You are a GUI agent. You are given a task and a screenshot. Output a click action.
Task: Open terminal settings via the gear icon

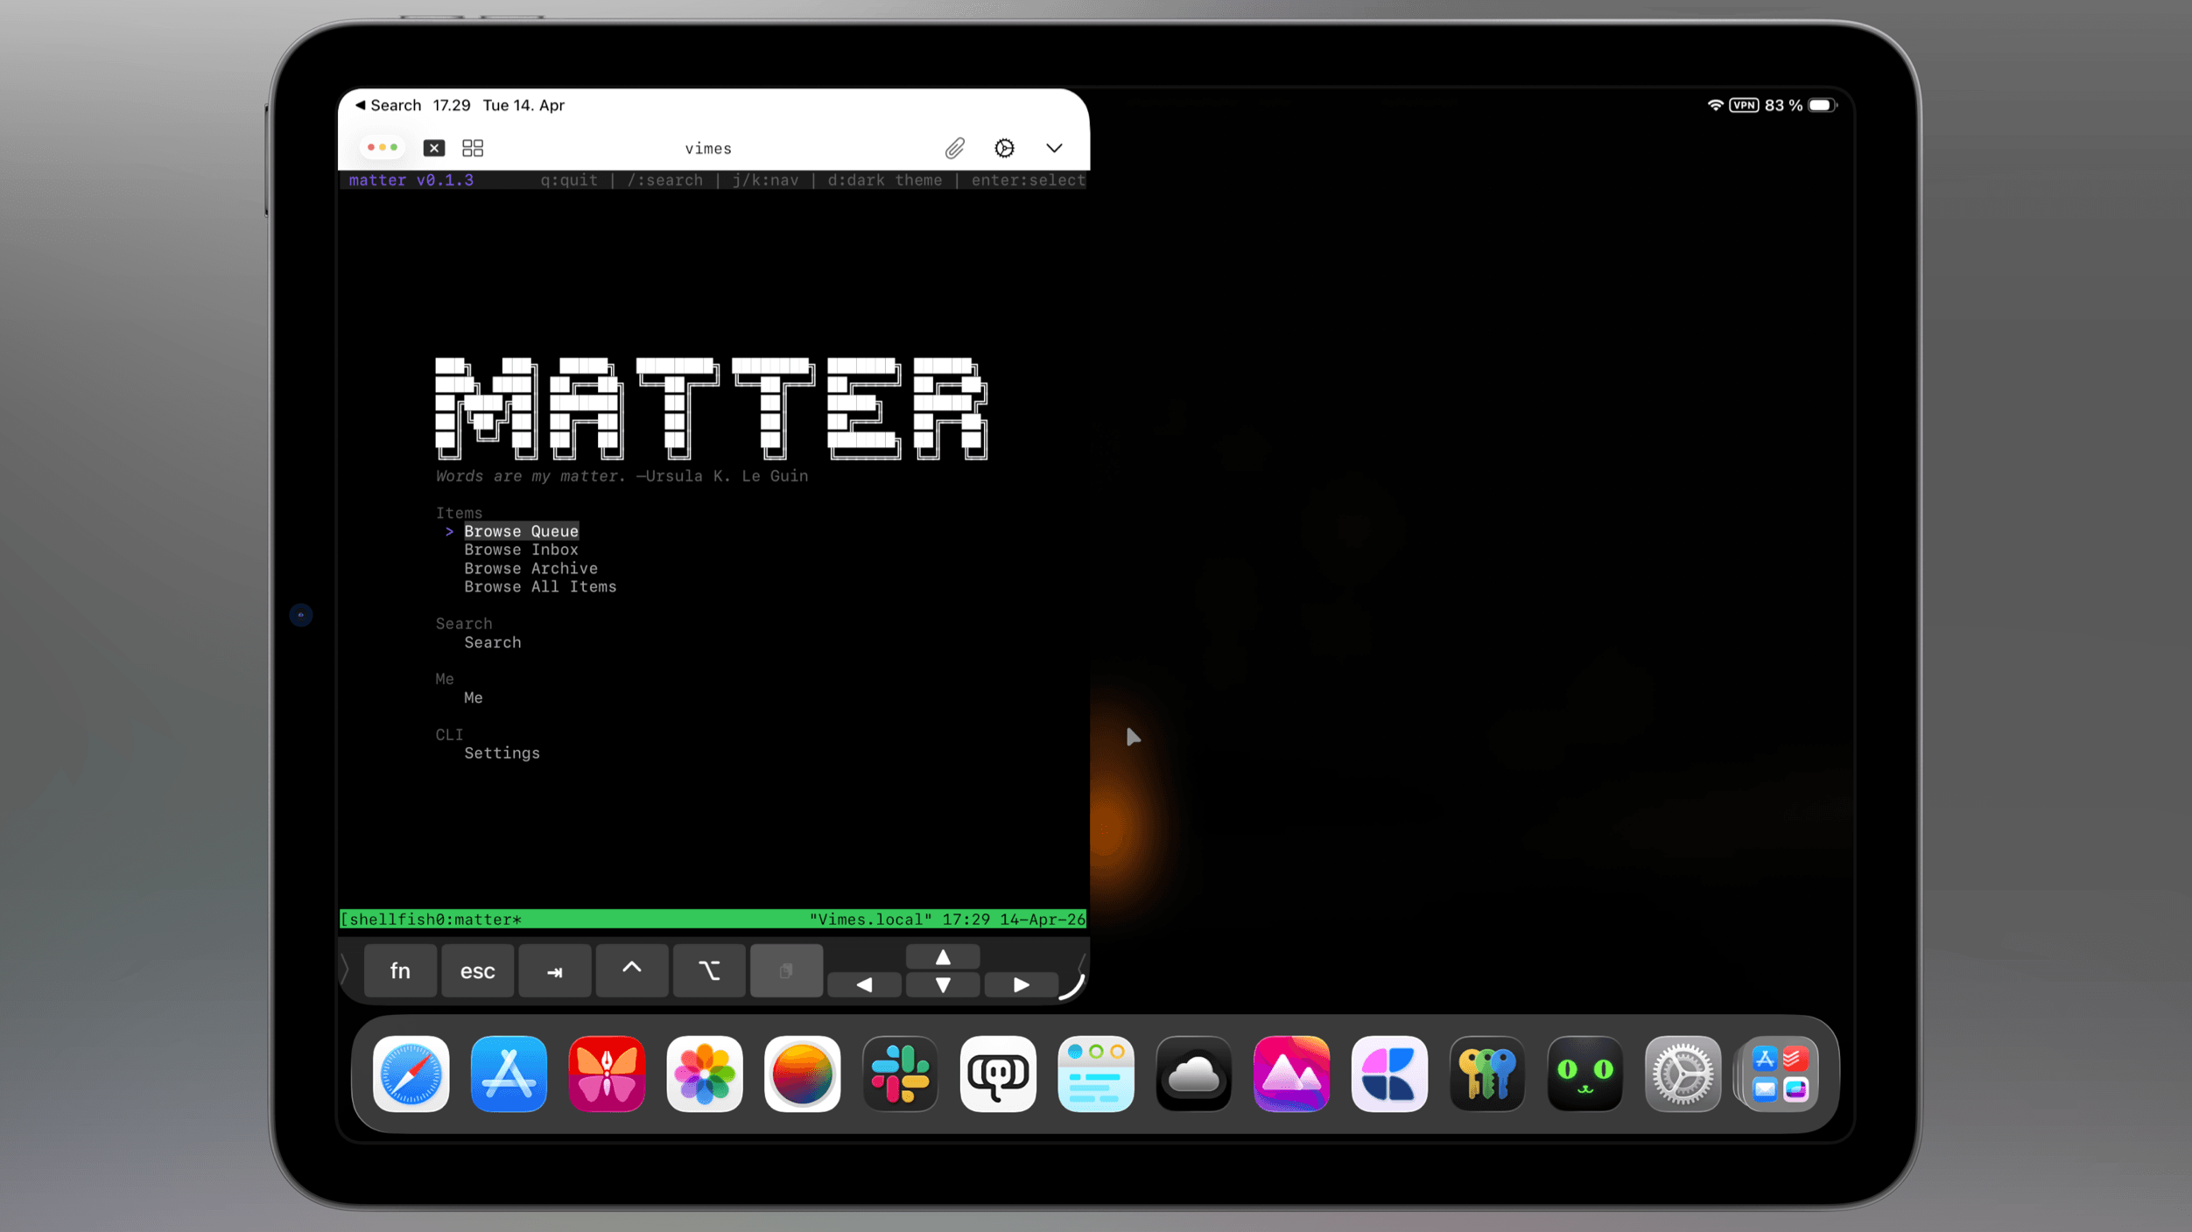[1004, 148]
